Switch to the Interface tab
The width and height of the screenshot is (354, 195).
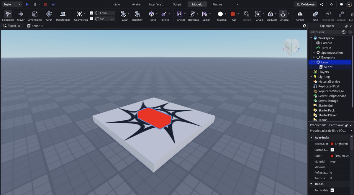(157, 4)
